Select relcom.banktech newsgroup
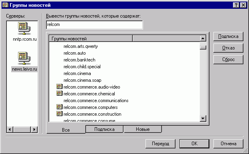The image size is (249, 154). point(80,60)
